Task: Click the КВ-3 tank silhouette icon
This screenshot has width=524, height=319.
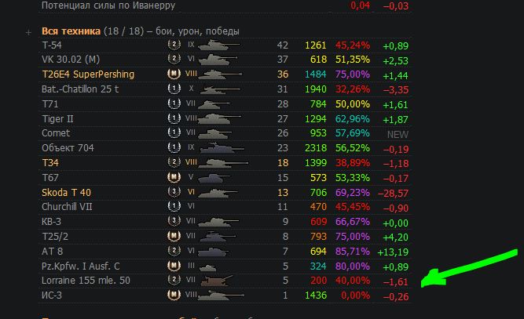Action: tap(218, 222)
